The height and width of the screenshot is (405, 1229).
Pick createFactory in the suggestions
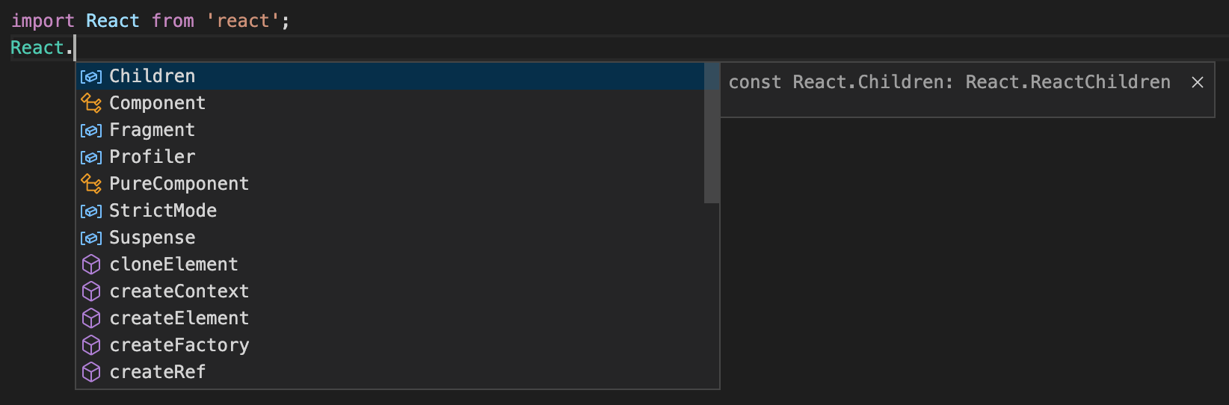pyautogui.click(x=179, y=345)
